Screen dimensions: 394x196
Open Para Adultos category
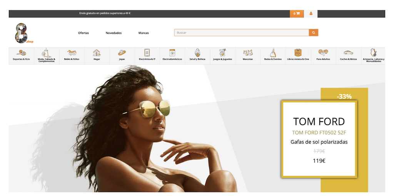tap(323, 55)
